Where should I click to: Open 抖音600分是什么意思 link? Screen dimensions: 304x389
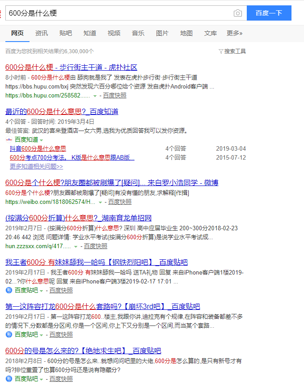click(x=38, y=148)
